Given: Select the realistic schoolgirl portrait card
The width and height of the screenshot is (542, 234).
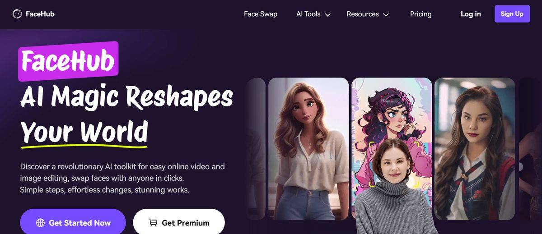Looking at the screenshot, I should (475, 149).
